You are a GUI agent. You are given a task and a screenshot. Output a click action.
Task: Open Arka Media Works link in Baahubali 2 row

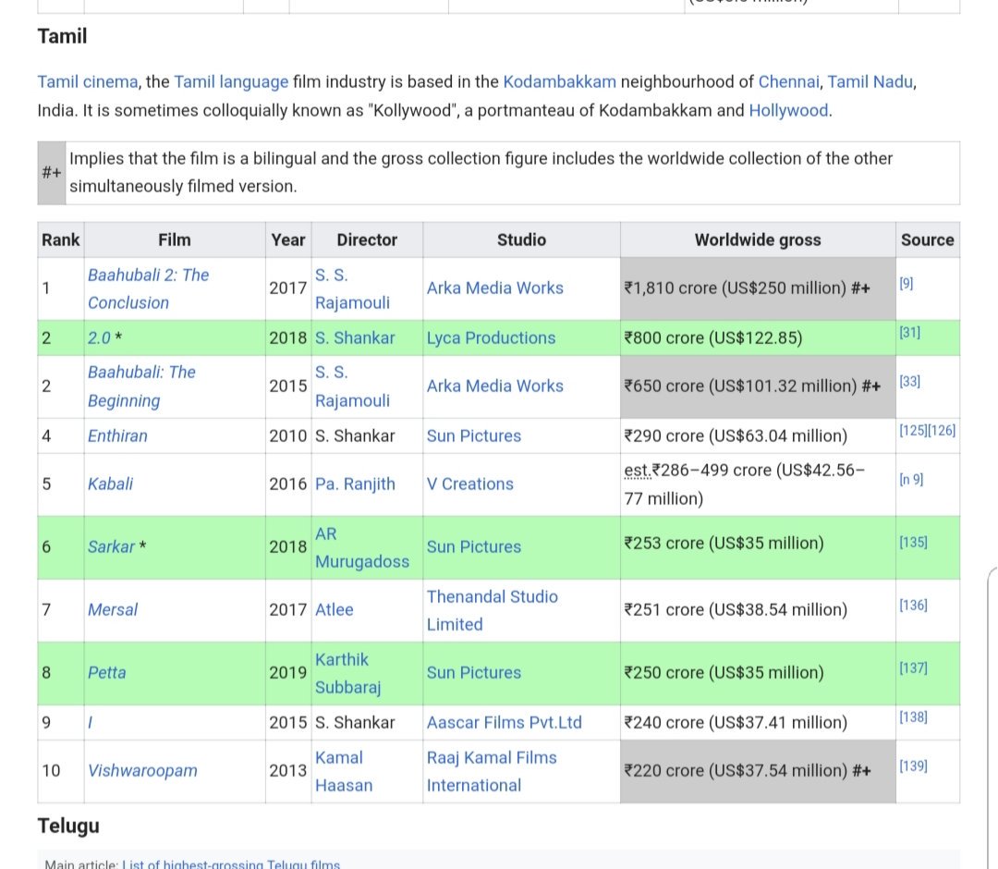pos(495,288)
